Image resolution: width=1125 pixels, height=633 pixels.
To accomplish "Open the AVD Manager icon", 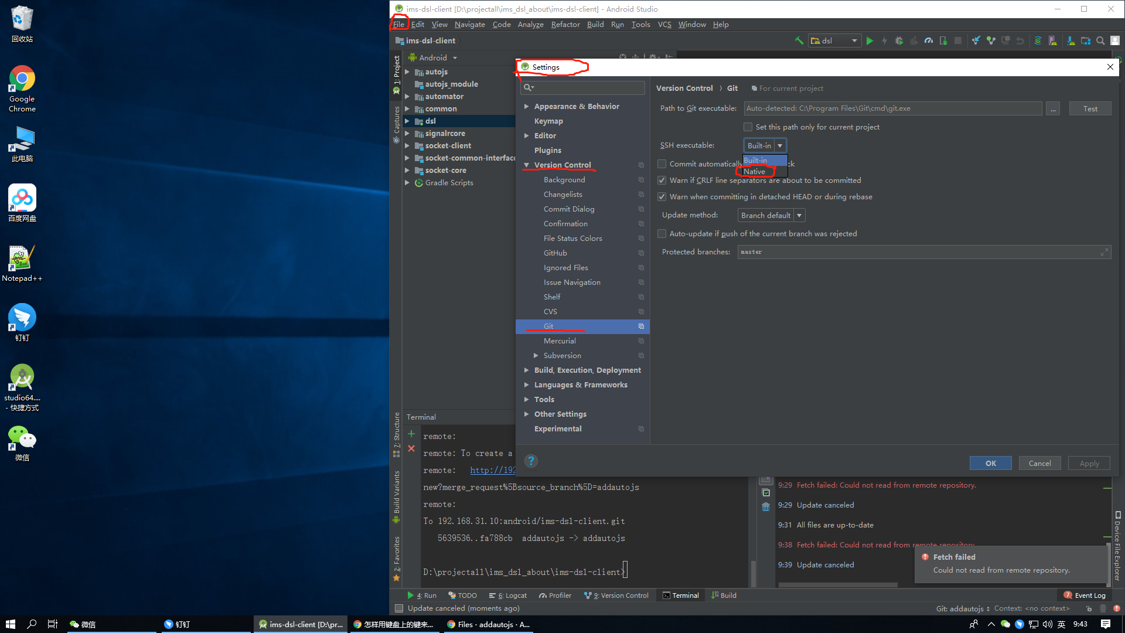I will tap(1053, 41).
